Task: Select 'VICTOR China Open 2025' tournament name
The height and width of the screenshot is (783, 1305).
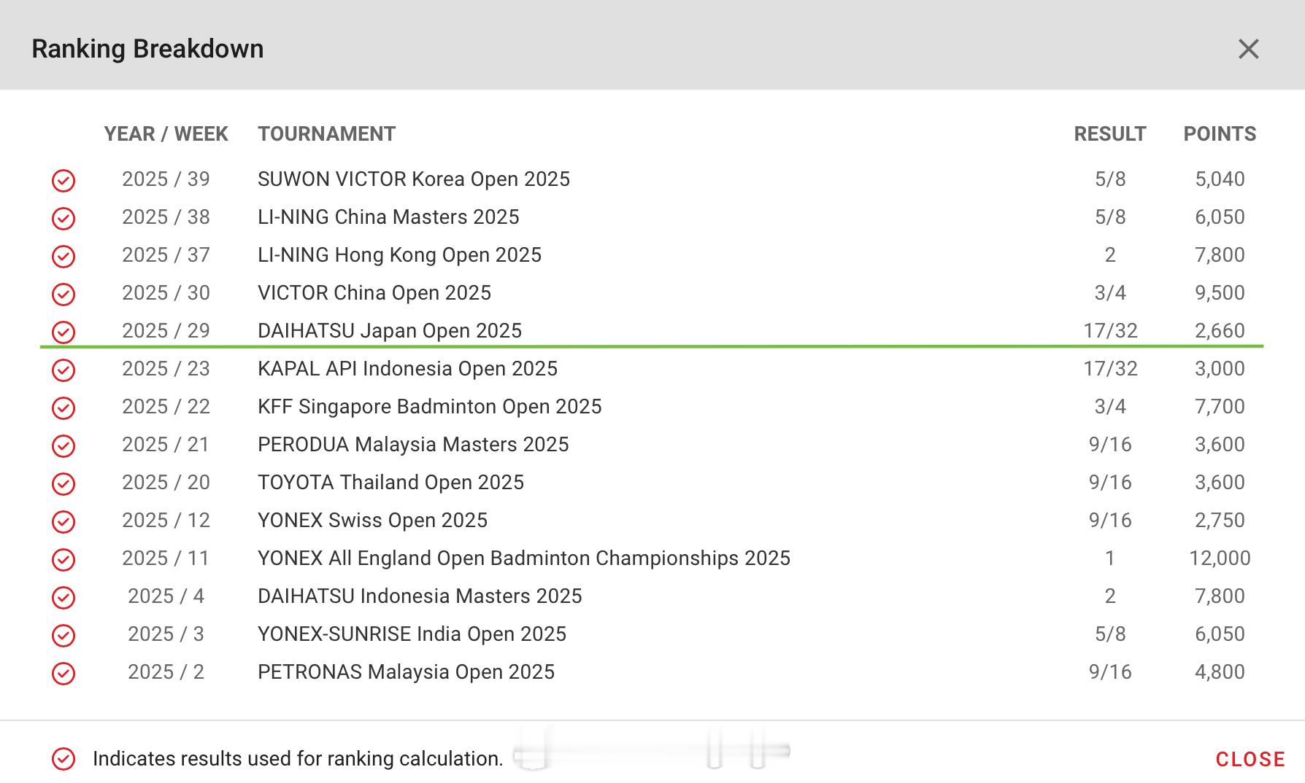Action: 374,293
